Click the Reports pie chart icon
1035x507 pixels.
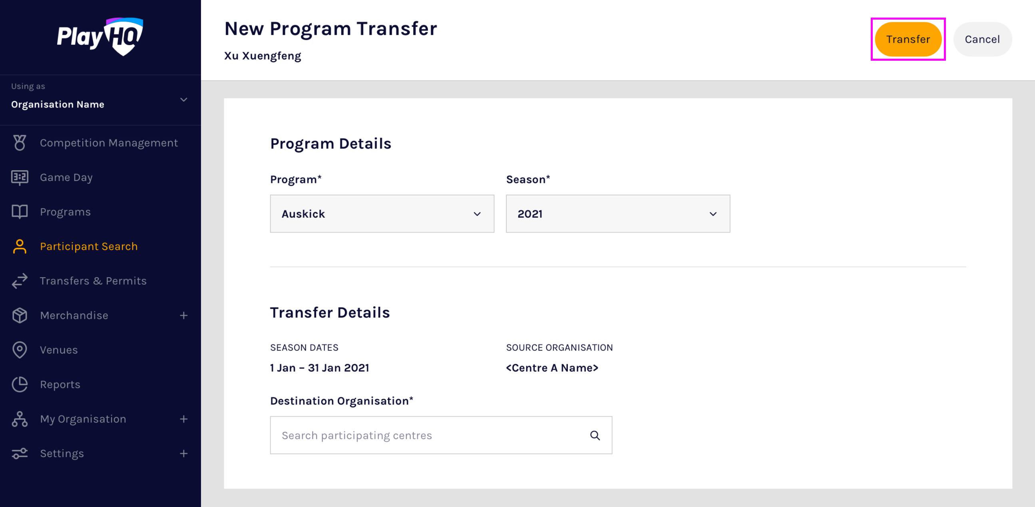(x=19, y=384)
